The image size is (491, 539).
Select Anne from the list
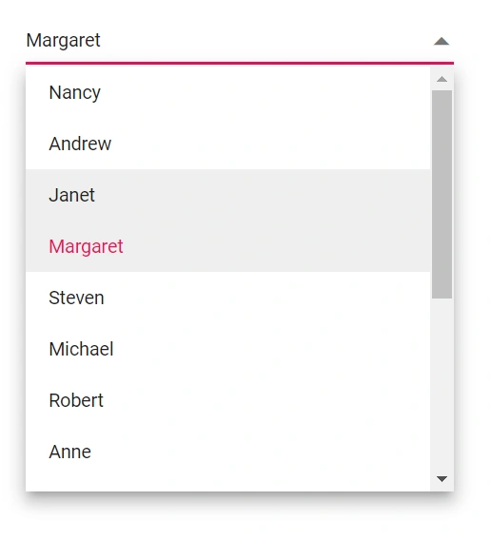tap(227, 452)
